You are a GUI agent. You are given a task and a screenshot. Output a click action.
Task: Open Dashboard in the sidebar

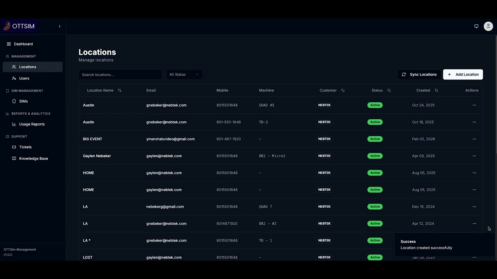33,44
